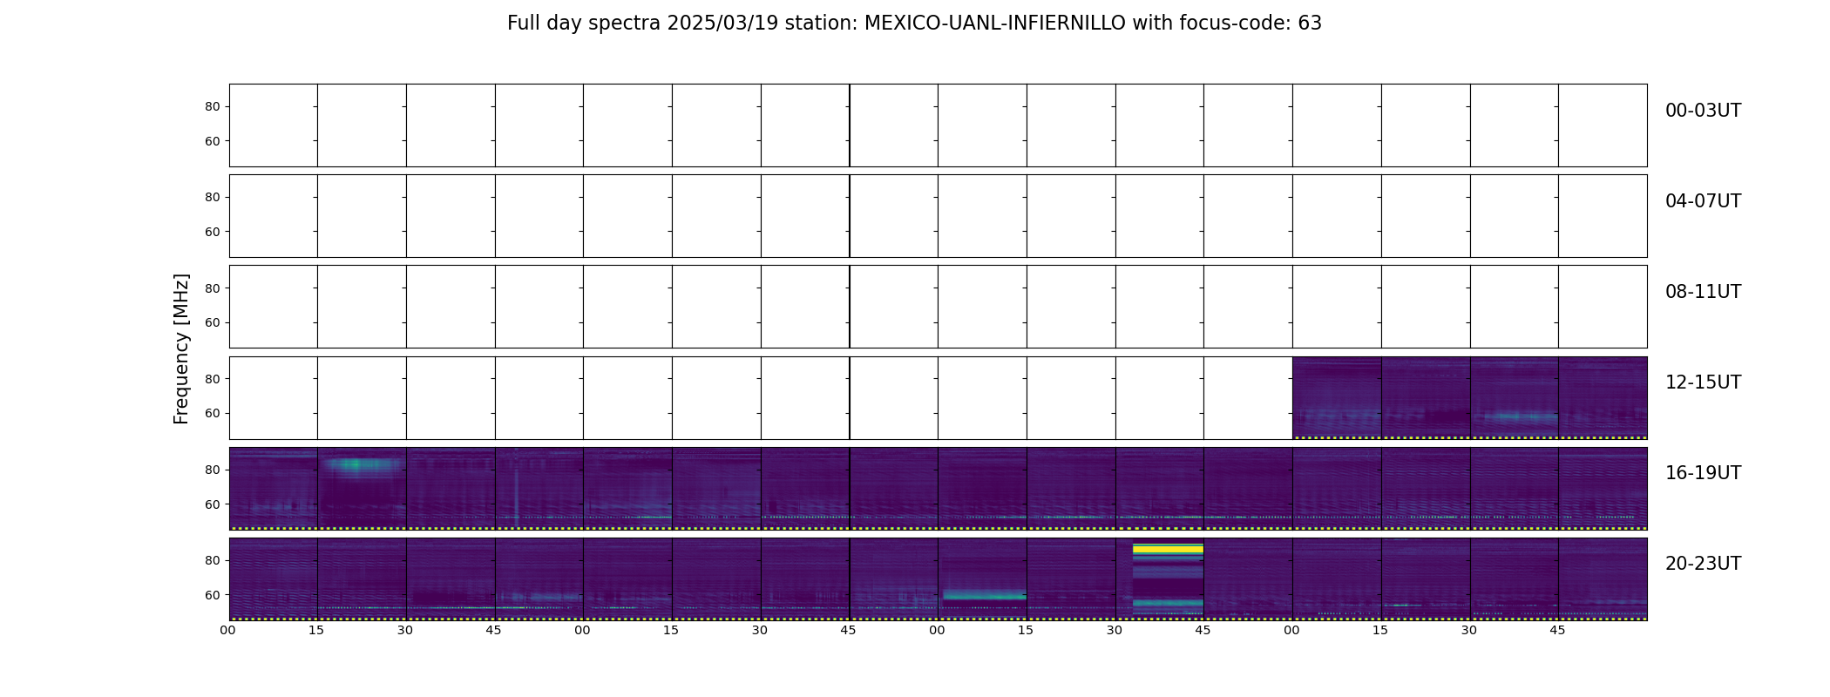Click the bright yellow band in the 20-23UT spectrum
1830x697 pixels.
coord(1168,549)
